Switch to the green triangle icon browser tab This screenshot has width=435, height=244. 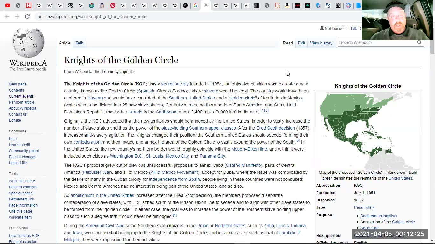308,5
